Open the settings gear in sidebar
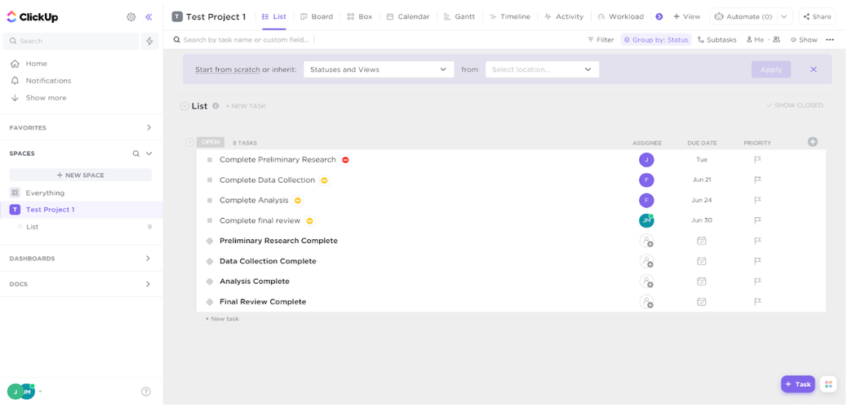852x408 pixels. (131, 16)
